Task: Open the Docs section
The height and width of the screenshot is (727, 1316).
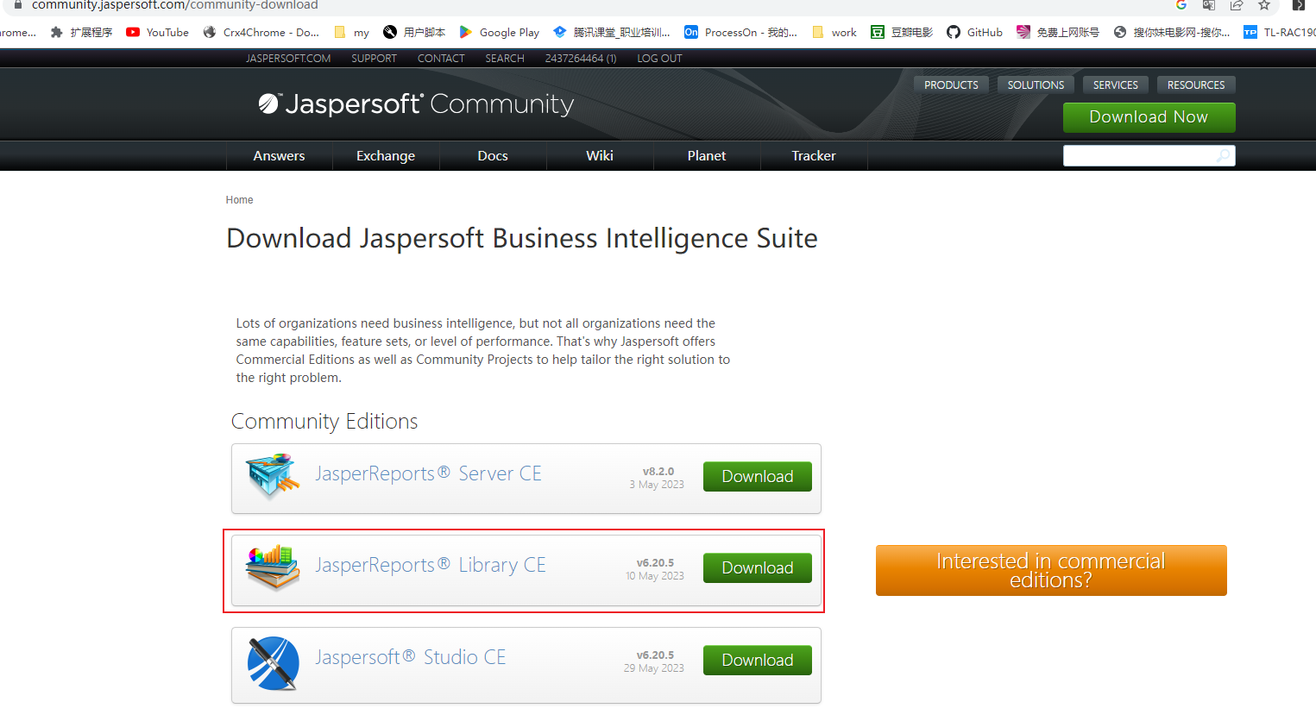Action: point(493,156)
